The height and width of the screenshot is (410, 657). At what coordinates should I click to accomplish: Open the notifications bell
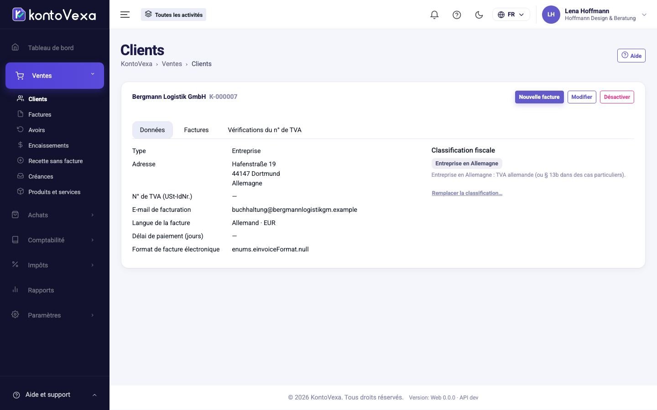pos(434,15)
